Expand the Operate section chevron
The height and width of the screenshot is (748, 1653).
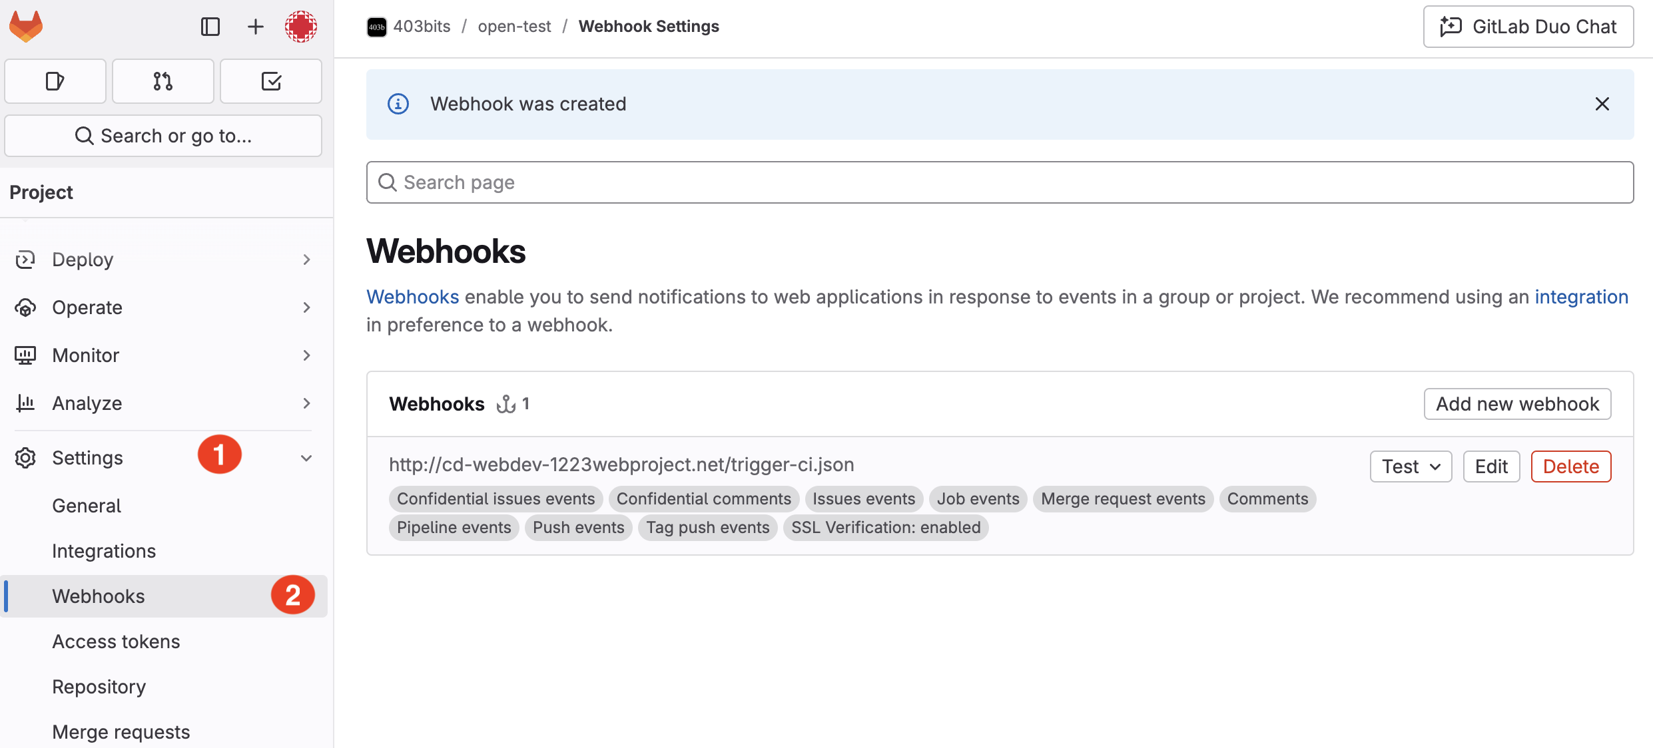[x=306, y=307]
